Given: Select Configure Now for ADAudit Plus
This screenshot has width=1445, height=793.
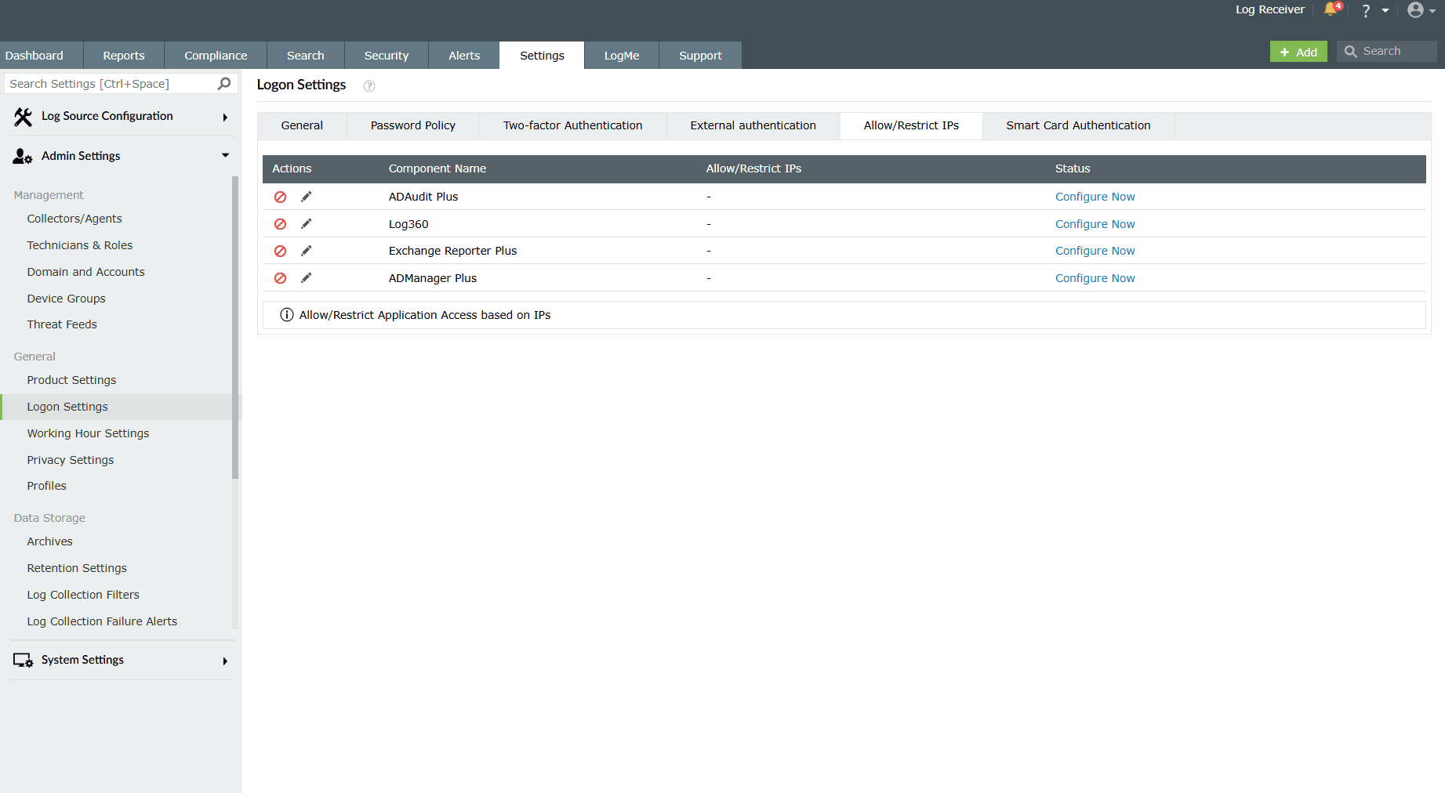Looking at the screenshot, I should 1095,197.
